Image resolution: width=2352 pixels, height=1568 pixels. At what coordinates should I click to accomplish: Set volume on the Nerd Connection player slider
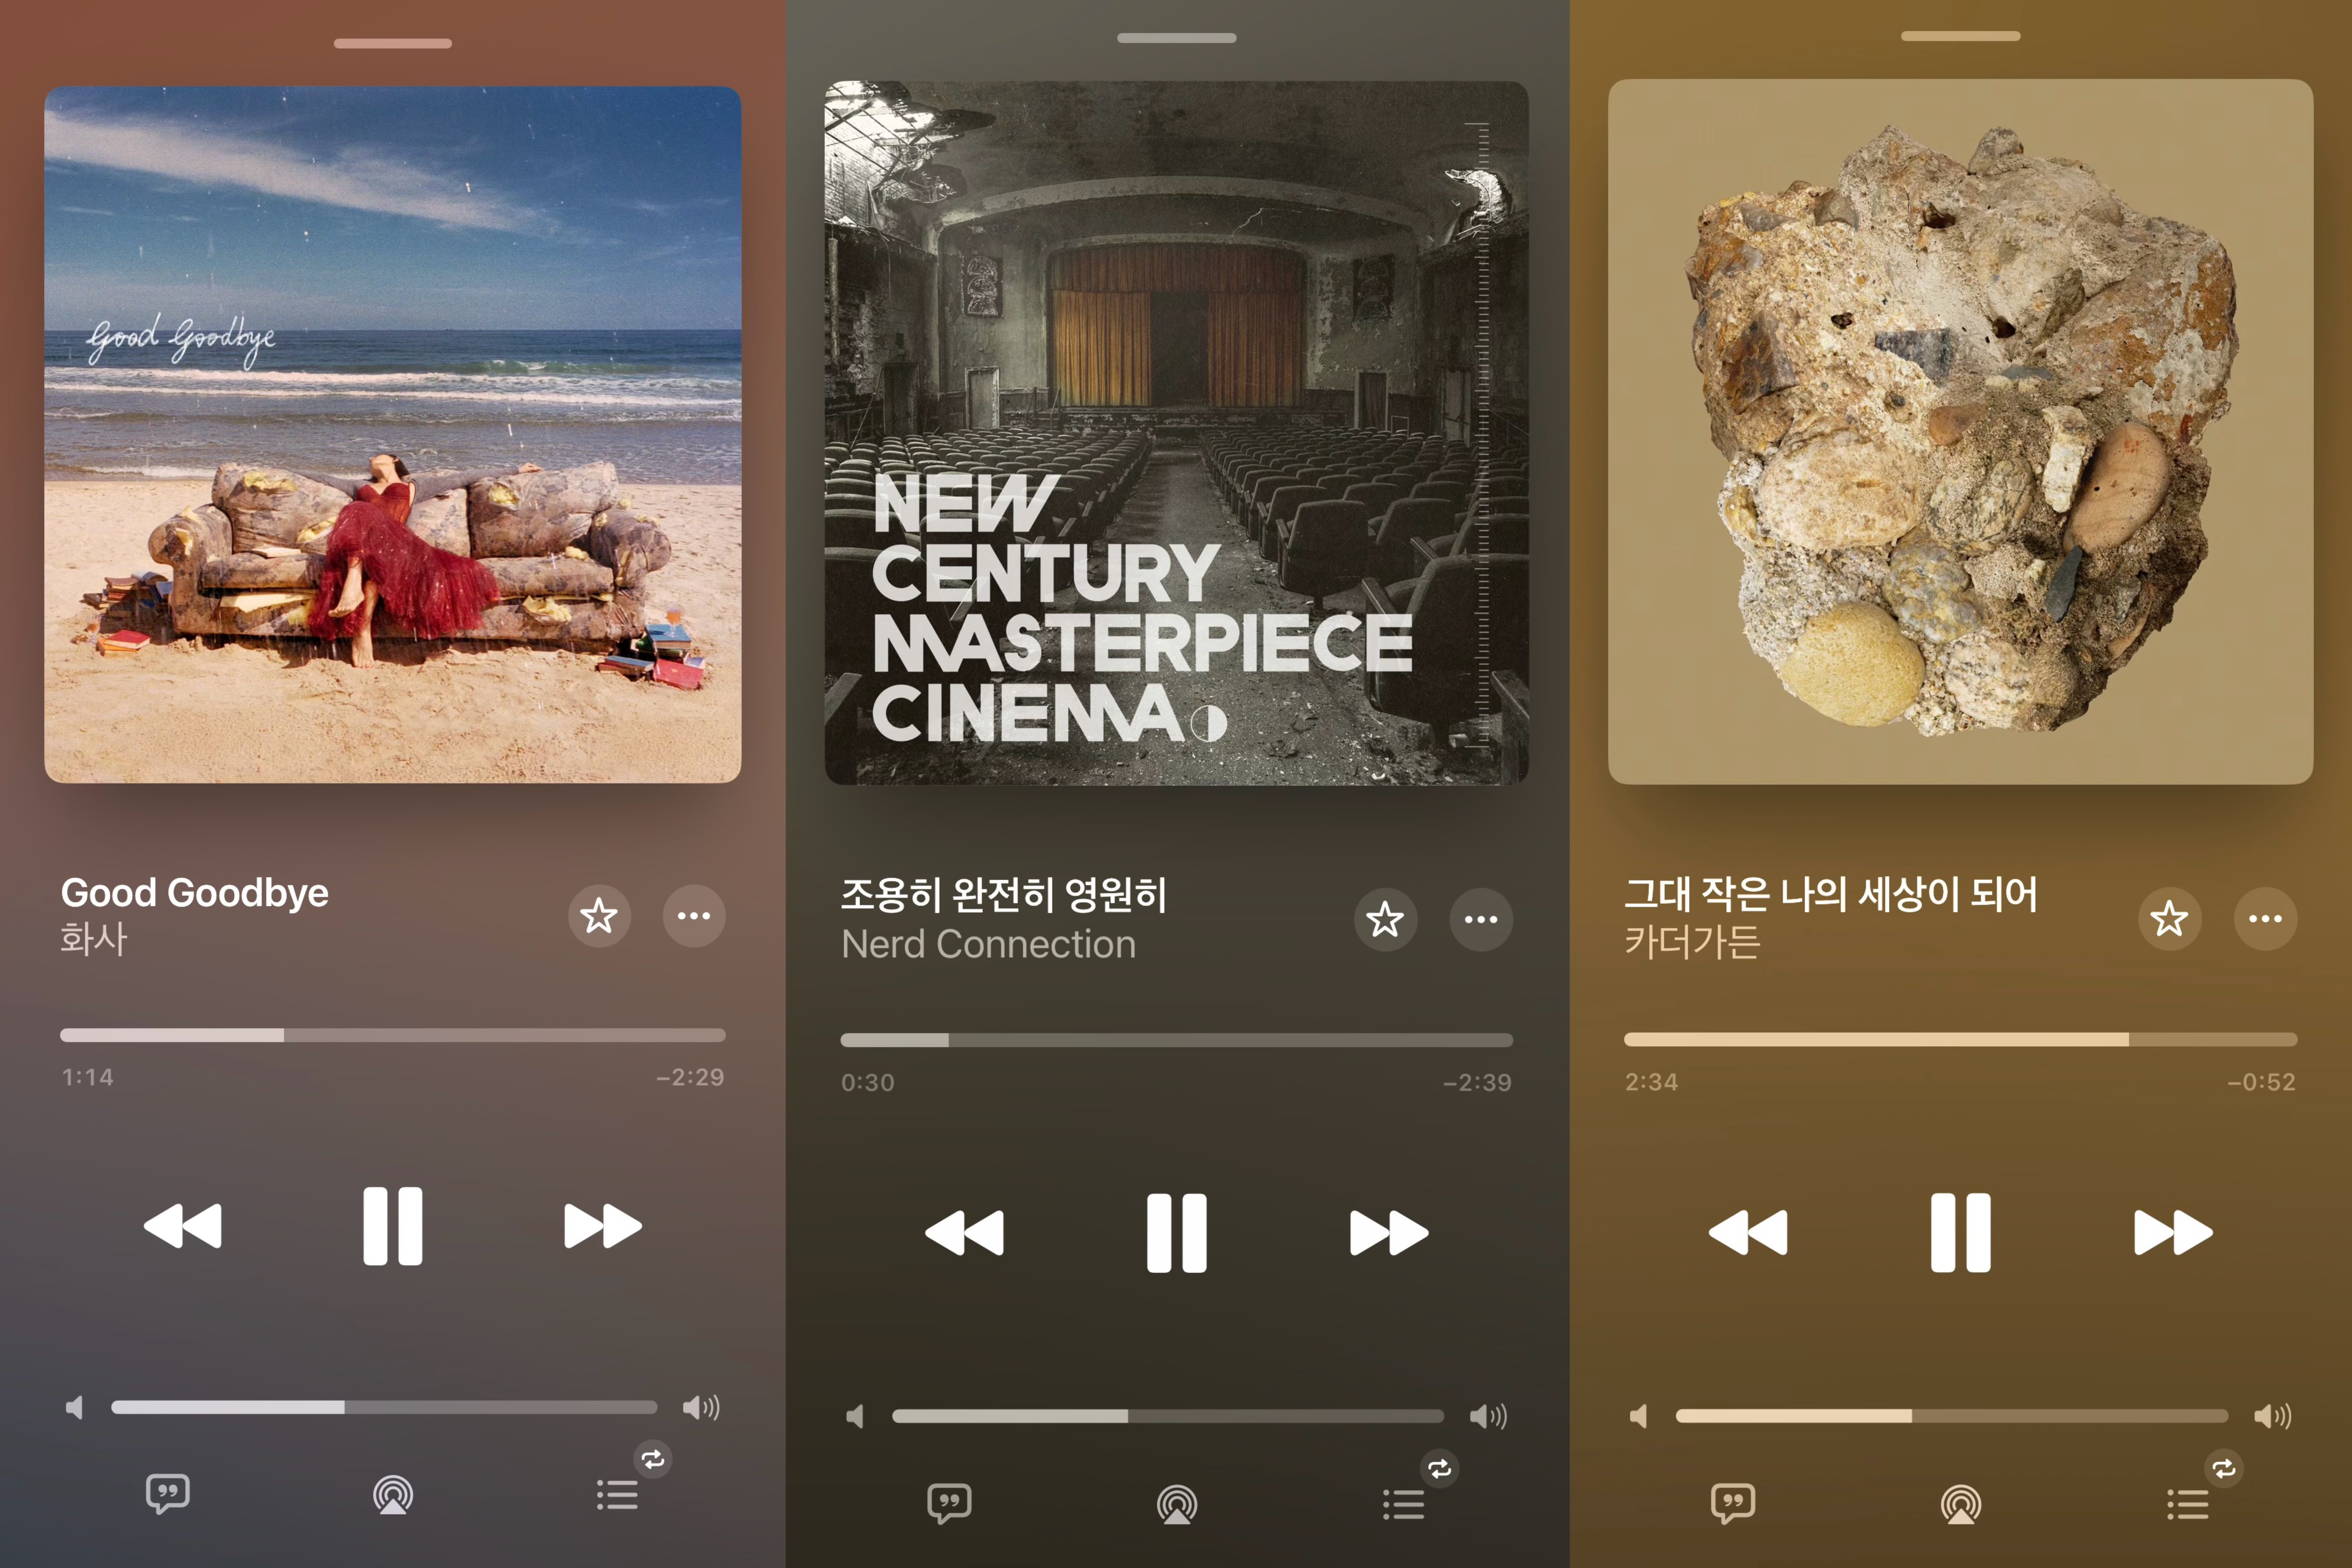click(x=1167, y=1416)
